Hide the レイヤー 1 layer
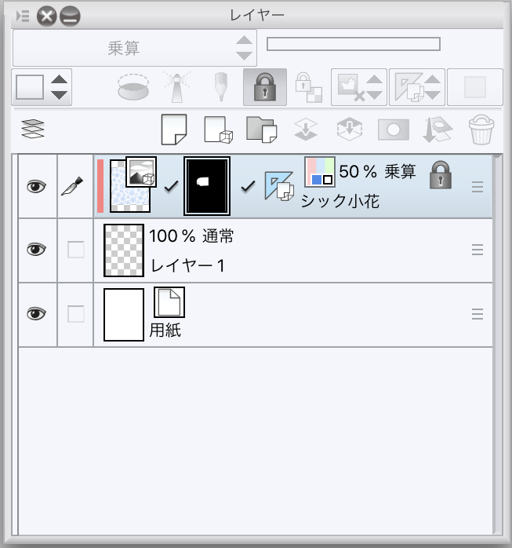Screen dimensions: 512x548 click(37, 250)
